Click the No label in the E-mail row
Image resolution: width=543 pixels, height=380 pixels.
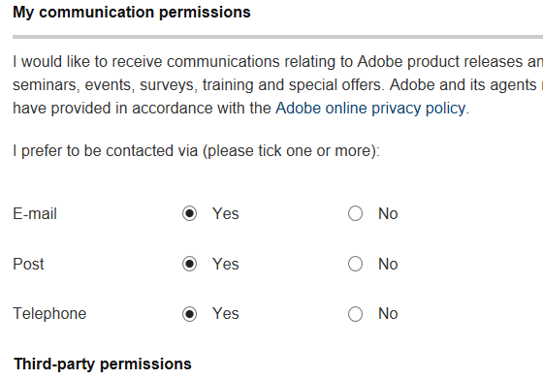click(388, 213)
